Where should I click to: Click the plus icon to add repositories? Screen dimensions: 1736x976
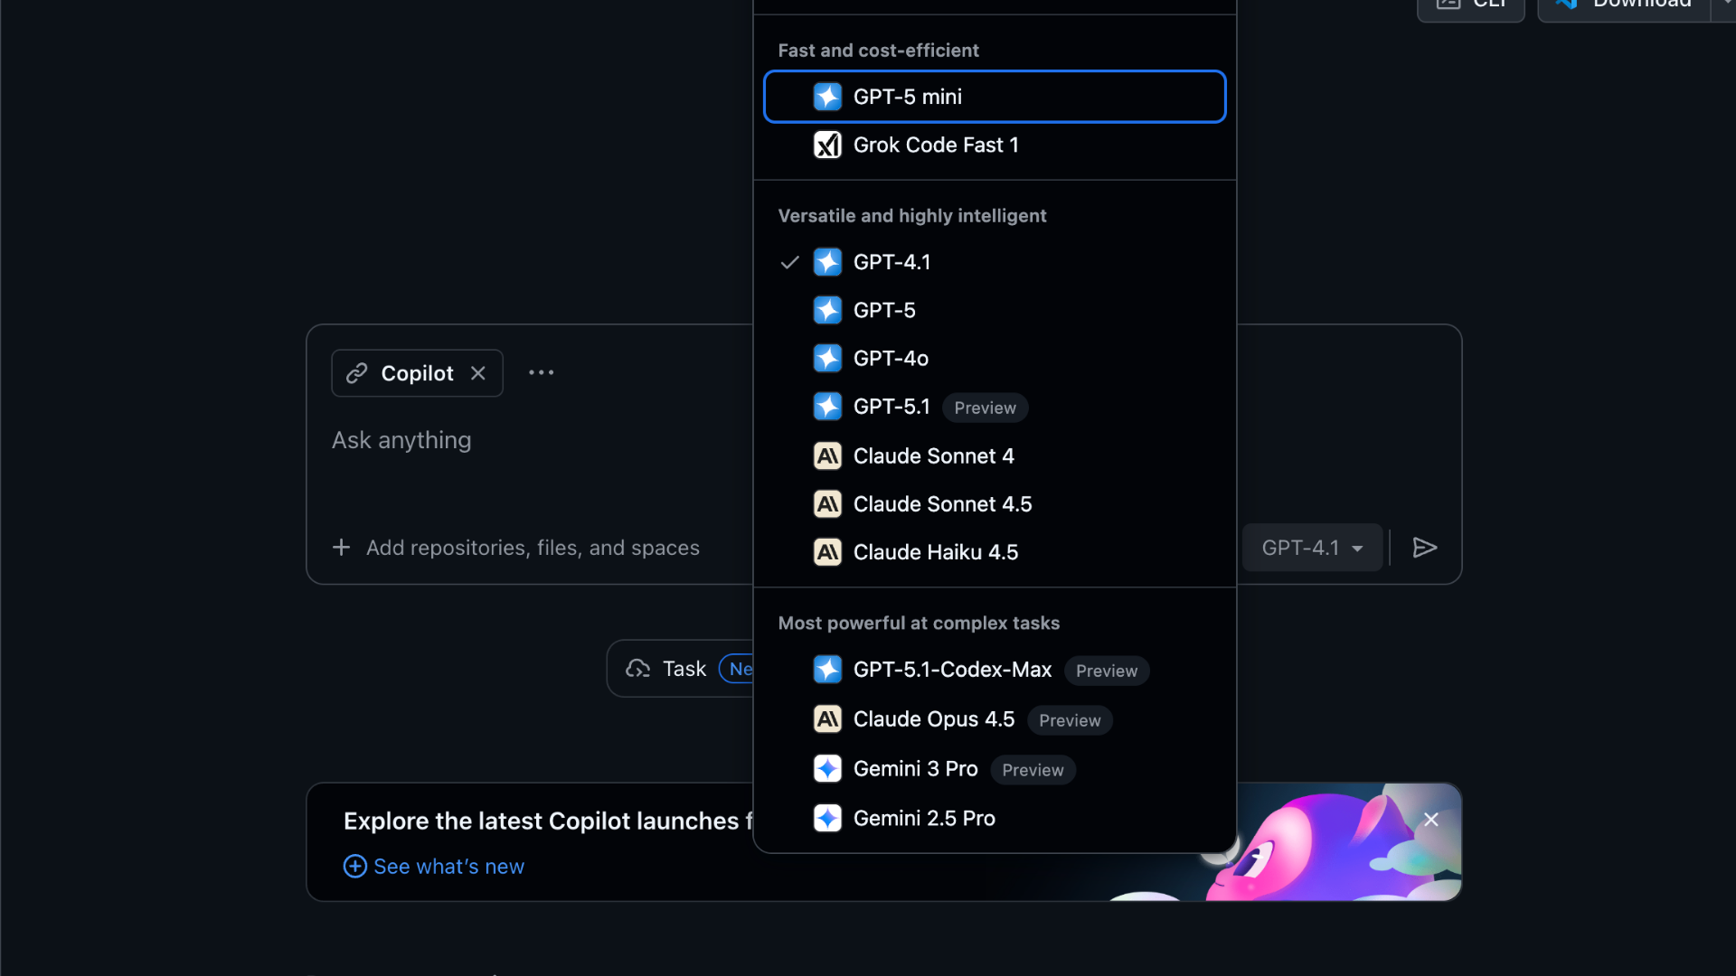click(x=341, y=548)
